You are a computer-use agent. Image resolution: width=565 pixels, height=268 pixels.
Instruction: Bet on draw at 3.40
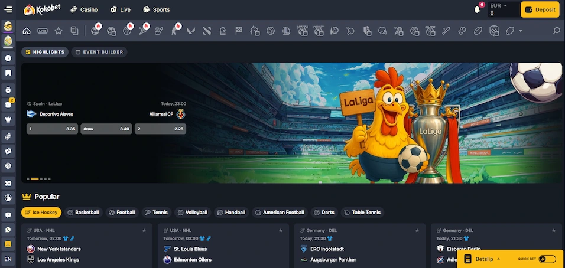(x=106, y=129)
